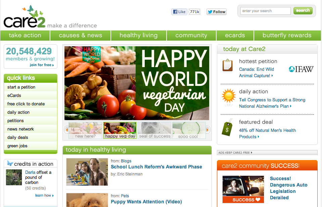The image size is (322, 207).
Task: Open the healthy living menu
Action: click(x=139, y=35)
